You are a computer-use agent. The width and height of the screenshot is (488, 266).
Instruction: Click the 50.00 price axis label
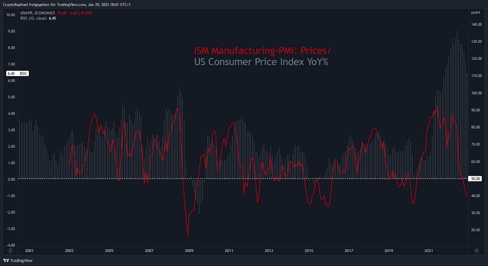tap(475, 179)
